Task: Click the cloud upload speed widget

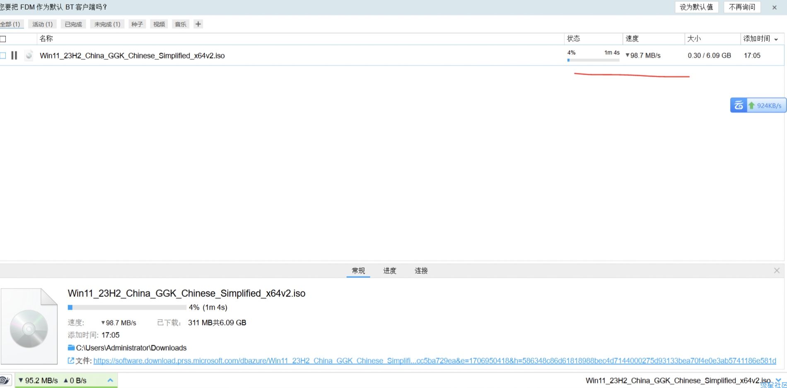Action: coord(758,105)
